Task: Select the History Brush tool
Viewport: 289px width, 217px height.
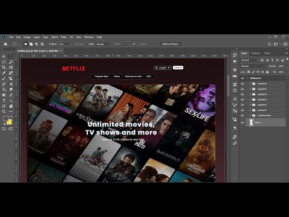Action: coord(4,84)
